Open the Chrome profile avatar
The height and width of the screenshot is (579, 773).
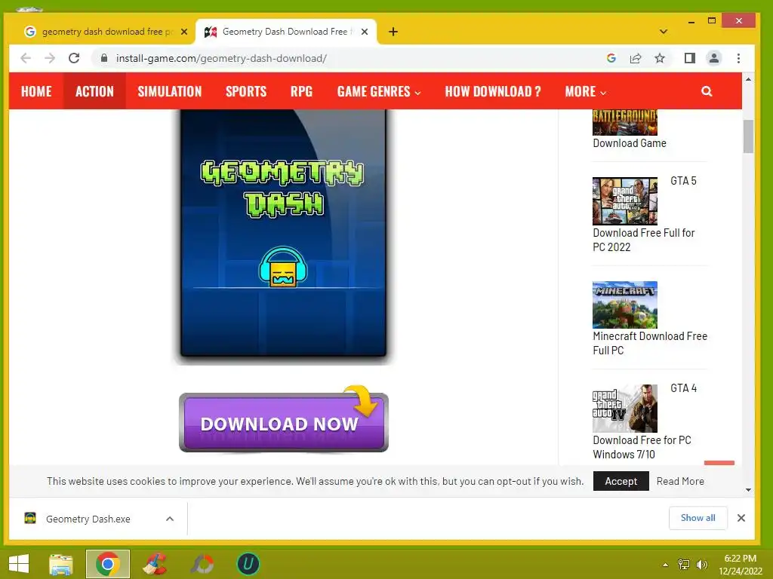(x=713, y=59)
